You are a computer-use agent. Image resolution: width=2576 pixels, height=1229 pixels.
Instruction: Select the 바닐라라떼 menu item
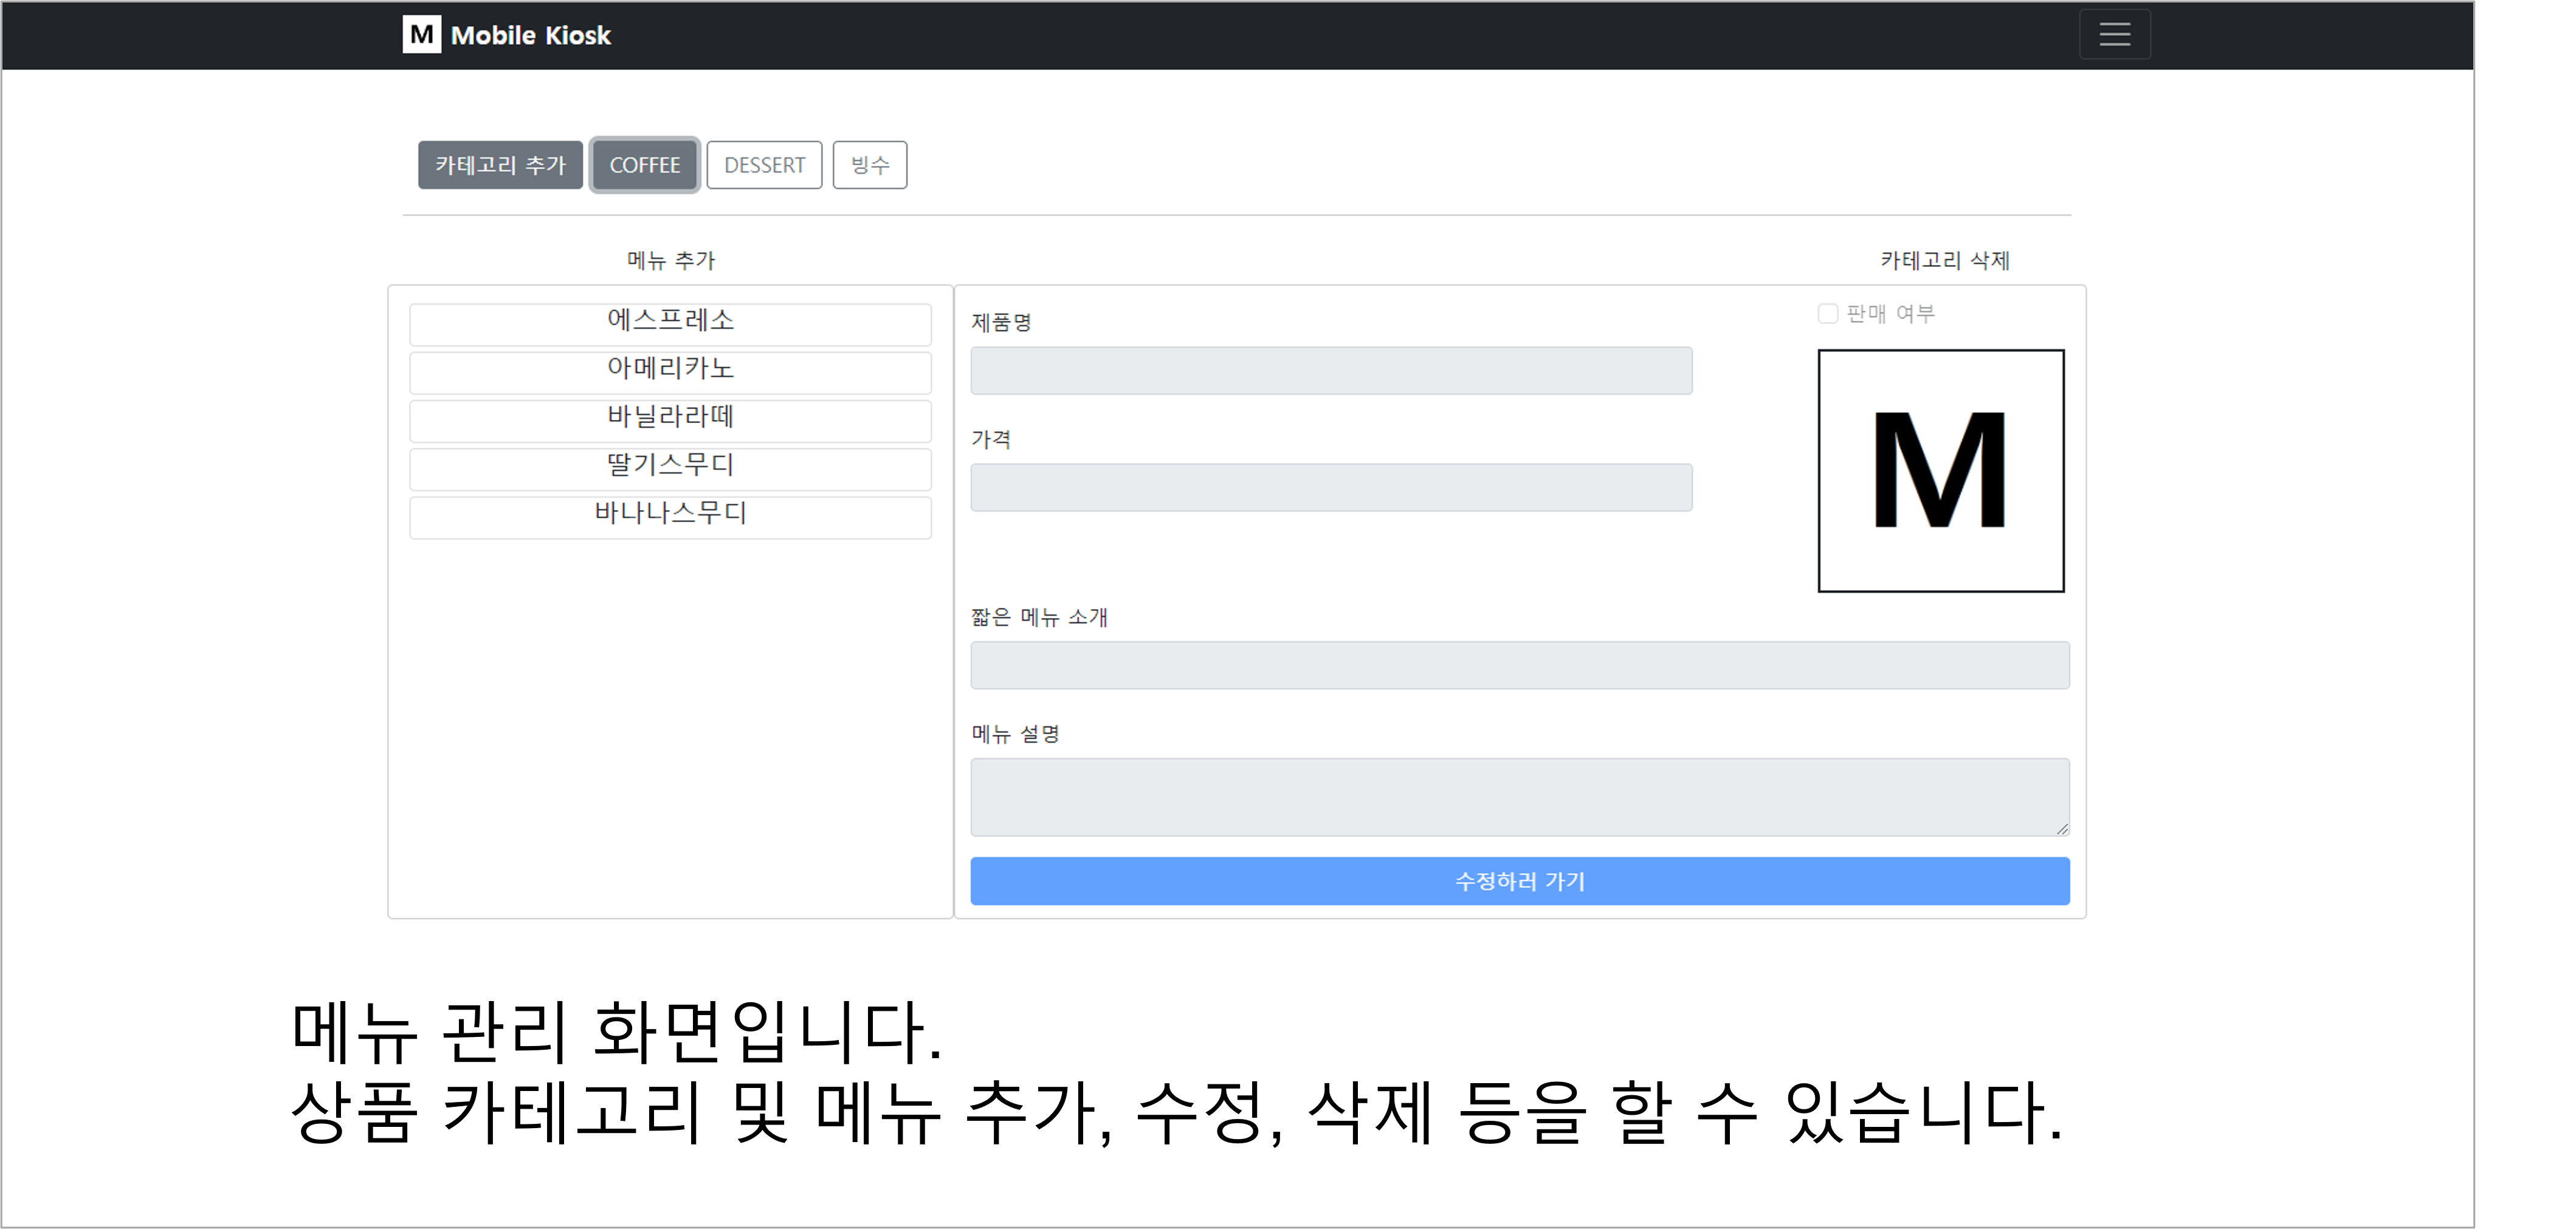click(x=670, y=420)
